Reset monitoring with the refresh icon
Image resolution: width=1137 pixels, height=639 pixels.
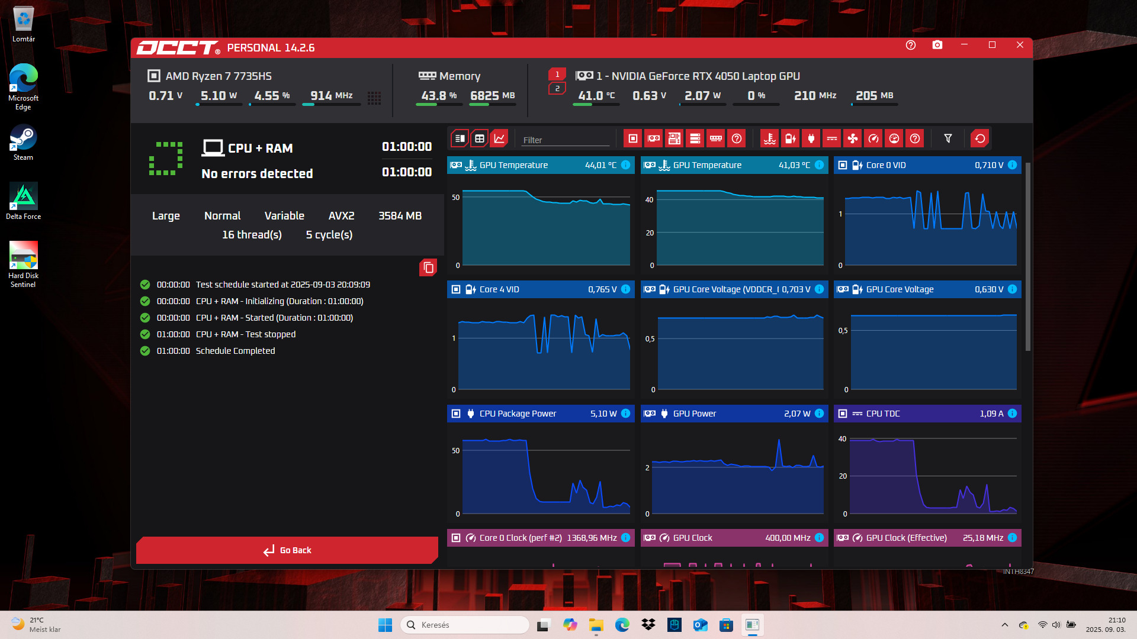click(x=980, y=138)
